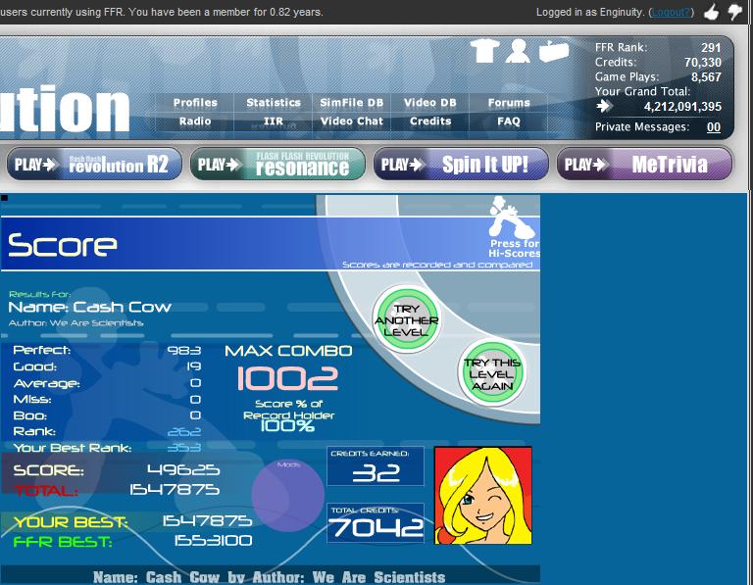Launch the MeTrivia game

coord(644,164)
